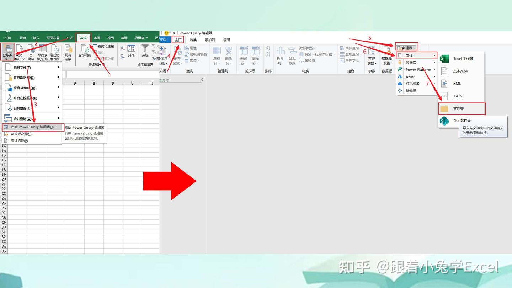Switch to 添加列 tab in Power Query editor
The image size is (512, 288).
click(210, 40)
